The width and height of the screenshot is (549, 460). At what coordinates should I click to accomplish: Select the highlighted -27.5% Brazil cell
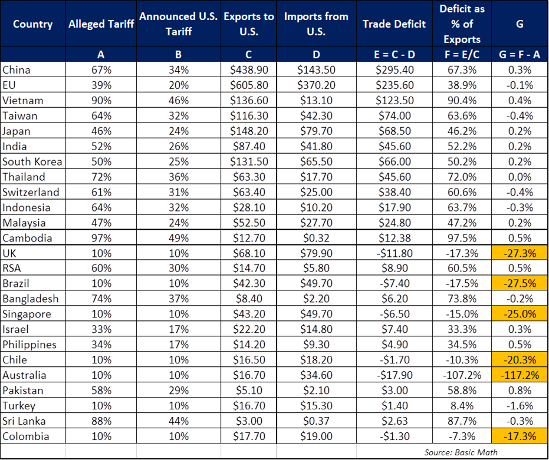click(x=520, y=284)
